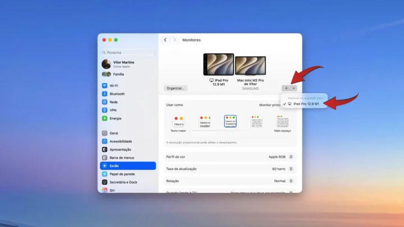Open the Usar como Monitor principal dropdown
The width and height of the screenshot is (404, 227).
coord(269,105)
